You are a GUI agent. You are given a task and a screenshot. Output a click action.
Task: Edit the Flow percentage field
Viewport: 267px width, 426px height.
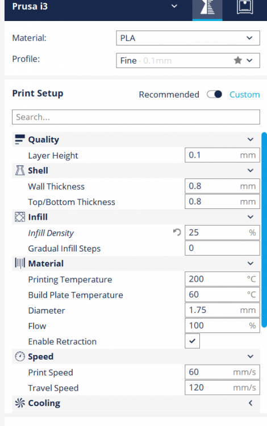click(222, 325)
